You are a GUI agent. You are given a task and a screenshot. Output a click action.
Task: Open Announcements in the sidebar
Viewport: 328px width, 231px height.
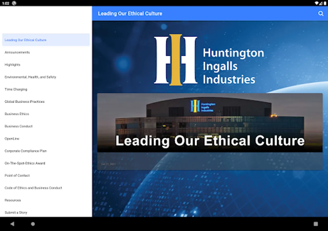click(x=46, y=52)
